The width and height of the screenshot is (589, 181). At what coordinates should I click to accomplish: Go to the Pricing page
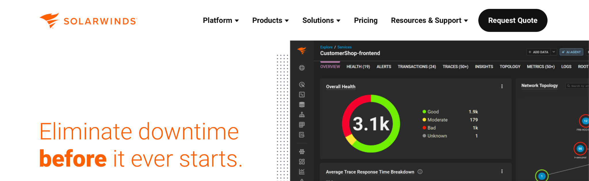pyautogui.click(x=366, y=20)
